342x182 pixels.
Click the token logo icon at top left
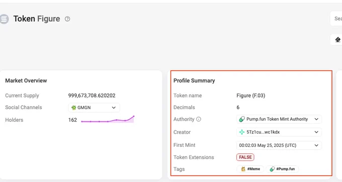[4, 19]
